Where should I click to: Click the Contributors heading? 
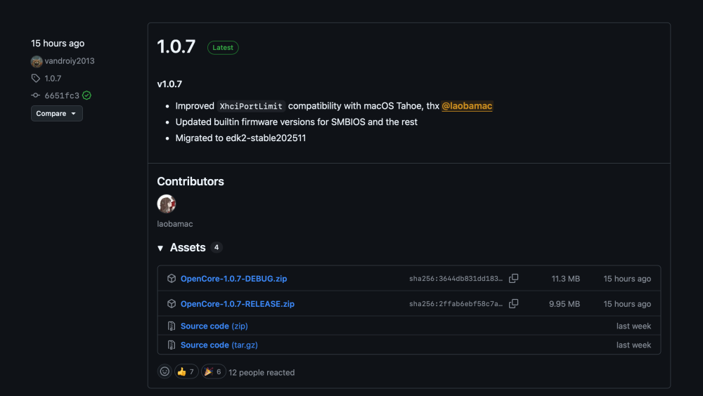190,181
